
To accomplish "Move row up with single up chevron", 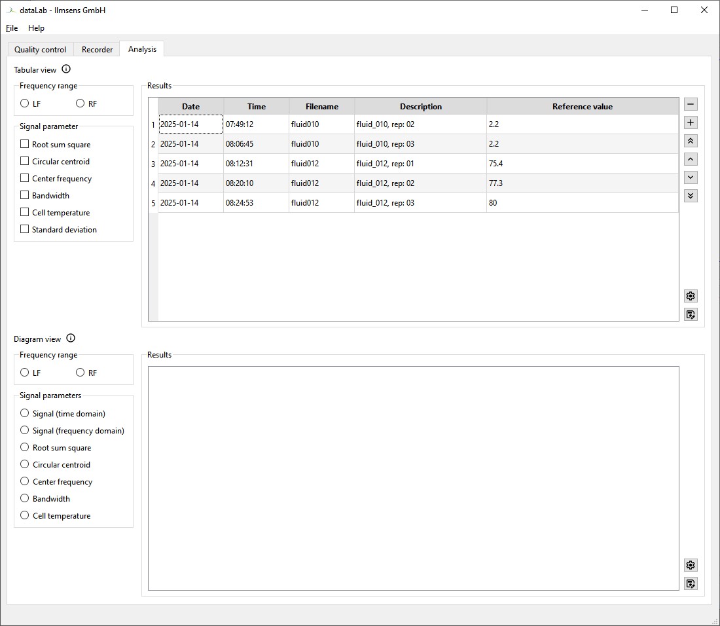I will 691,159.
